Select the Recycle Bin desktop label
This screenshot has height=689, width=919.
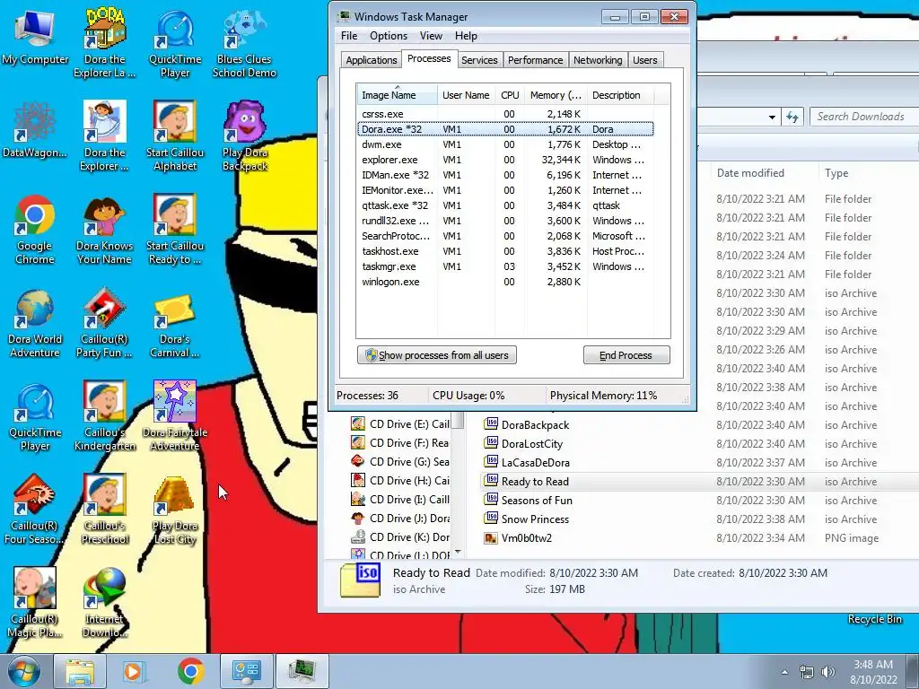tap(874, 619)
